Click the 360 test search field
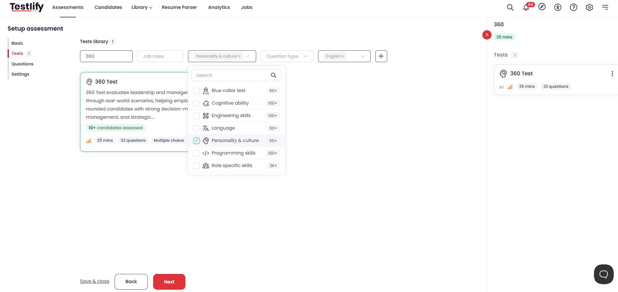Viewport: 618px width, 292px height. [106, 56]
